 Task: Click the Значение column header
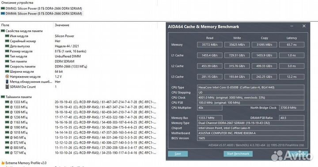tap(62, 25)
